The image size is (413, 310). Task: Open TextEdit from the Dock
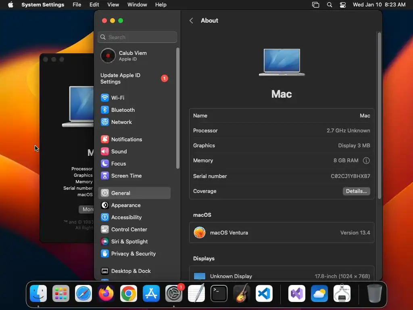tap(196, 293)
